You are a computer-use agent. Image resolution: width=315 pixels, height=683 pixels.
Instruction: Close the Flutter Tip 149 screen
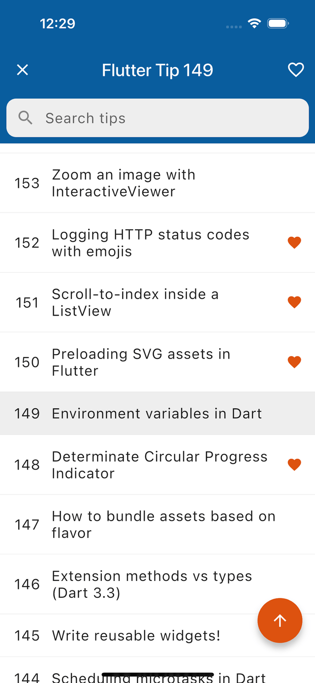pos(23,70)
